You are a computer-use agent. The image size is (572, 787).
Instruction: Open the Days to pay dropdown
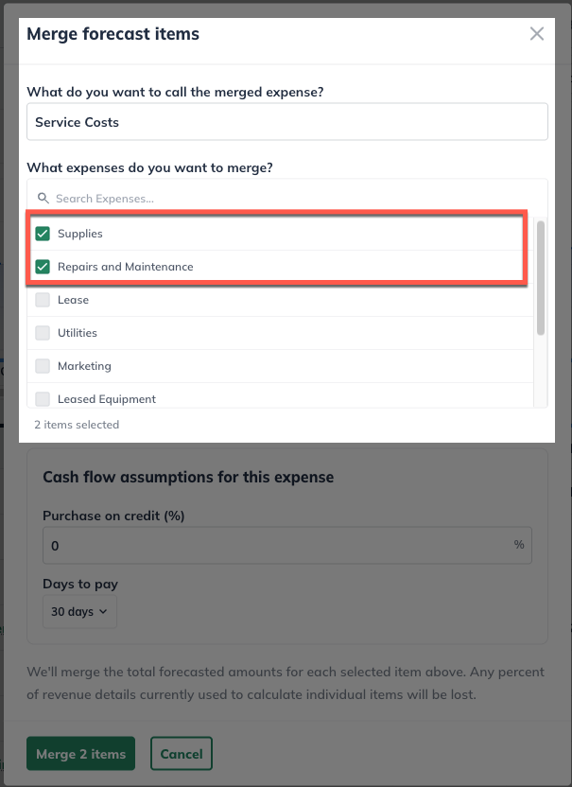(x=79, y=612)
